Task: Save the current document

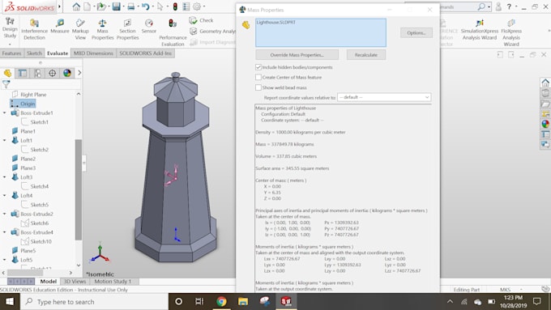Action: pos(117,6)
